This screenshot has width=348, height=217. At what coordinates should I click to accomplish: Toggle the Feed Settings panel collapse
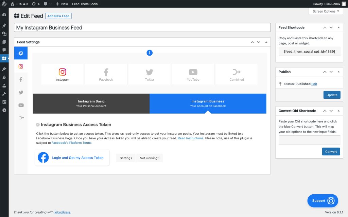(266, 42)
